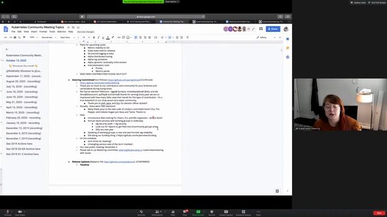Screen dimensions: 387x217
Task: Open the Google Keep side panel icon
Action: coord(288,48)
